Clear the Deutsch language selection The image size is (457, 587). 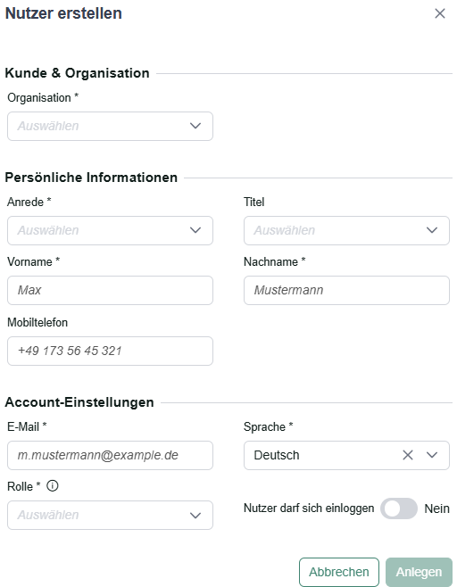click(x=408, y=455)
